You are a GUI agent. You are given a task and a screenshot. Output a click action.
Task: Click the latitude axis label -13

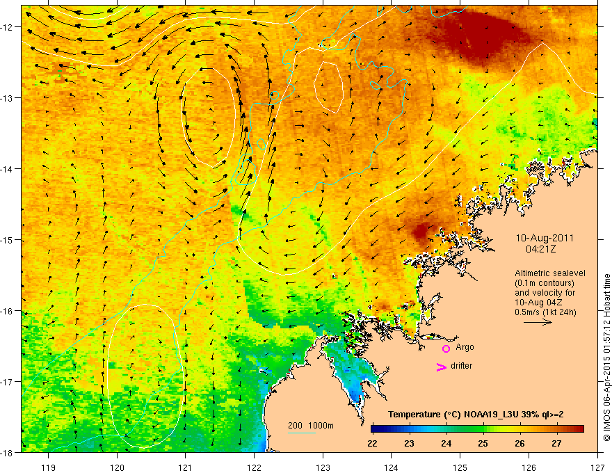pyautogui.click(x=8, y=98)
